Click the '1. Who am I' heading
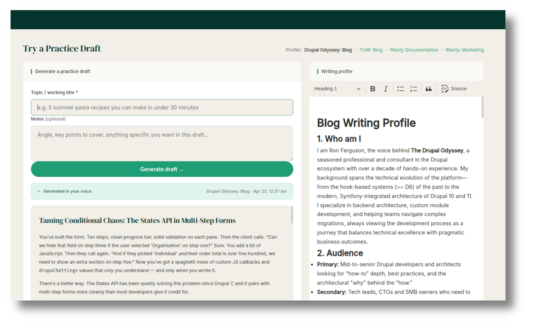Screen dimensions: 534x322 pos(339,139)
